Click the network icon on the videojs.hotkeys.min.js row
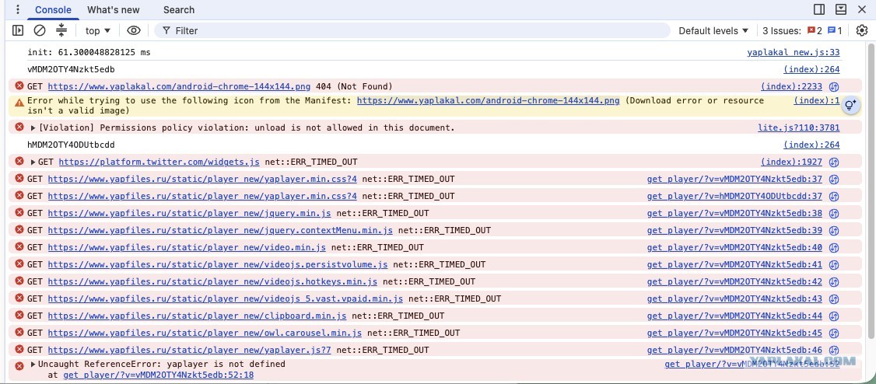Screen dimensions: 876x384 point(834,281)
